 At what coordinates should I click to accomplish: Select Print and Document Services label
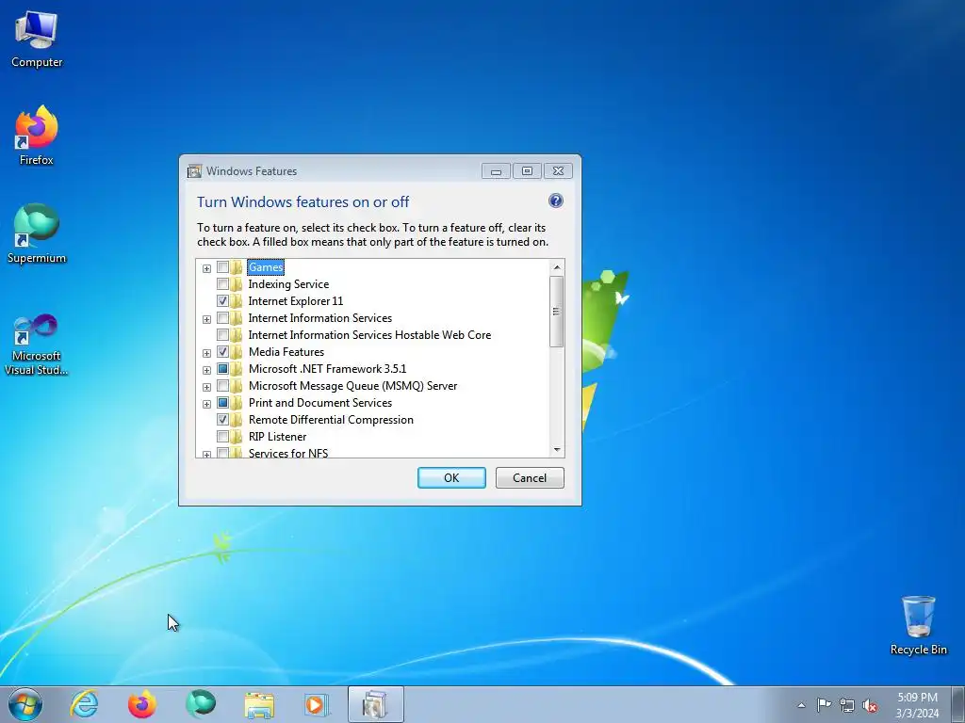click(x=320, y=403)
